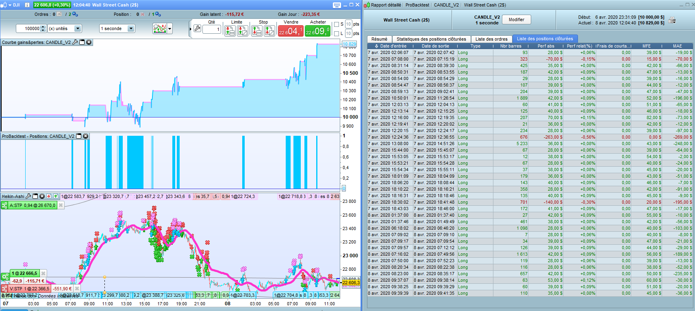Close the ProBacktest Positions panel

pos(86,136)
